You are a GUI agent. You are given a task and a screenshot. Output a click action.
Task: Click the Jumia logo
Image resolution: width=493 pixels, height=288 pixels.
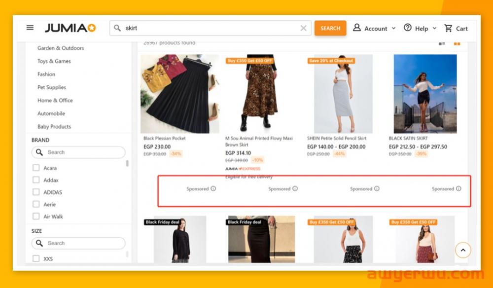click(70, 28)
